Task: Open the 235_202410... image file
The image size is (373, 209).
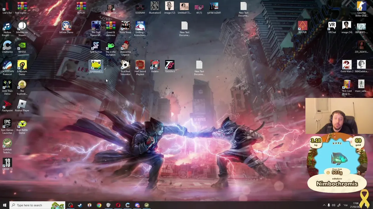Action: [x=361, y=47]
